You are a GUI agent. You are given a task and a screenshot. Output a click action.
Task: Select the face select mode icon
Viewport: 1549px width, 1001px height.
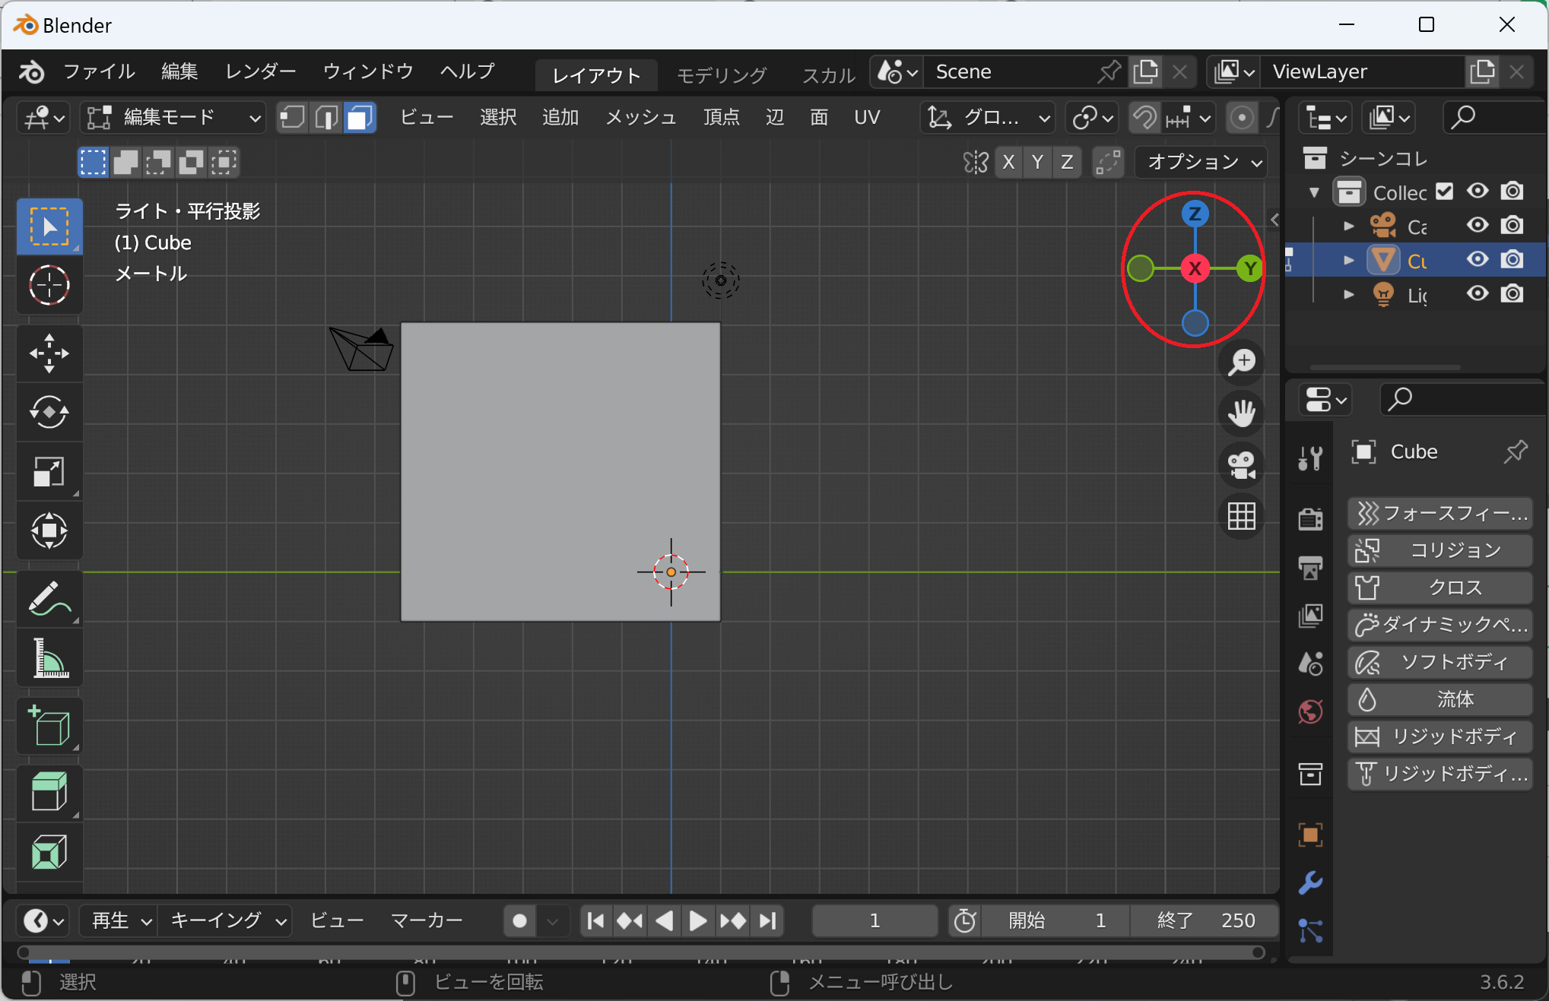[x=360, y=118]
